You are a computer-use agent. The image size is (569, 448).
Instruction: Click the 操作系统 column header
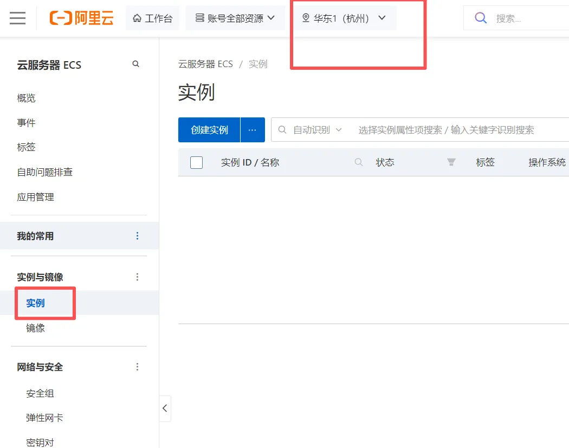point(547,162)
